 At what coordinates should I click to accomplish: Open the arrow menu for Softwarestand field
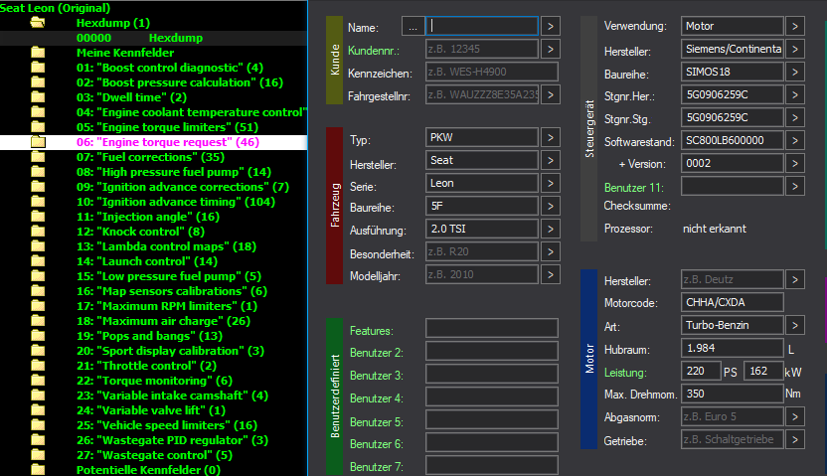[795, 140]
